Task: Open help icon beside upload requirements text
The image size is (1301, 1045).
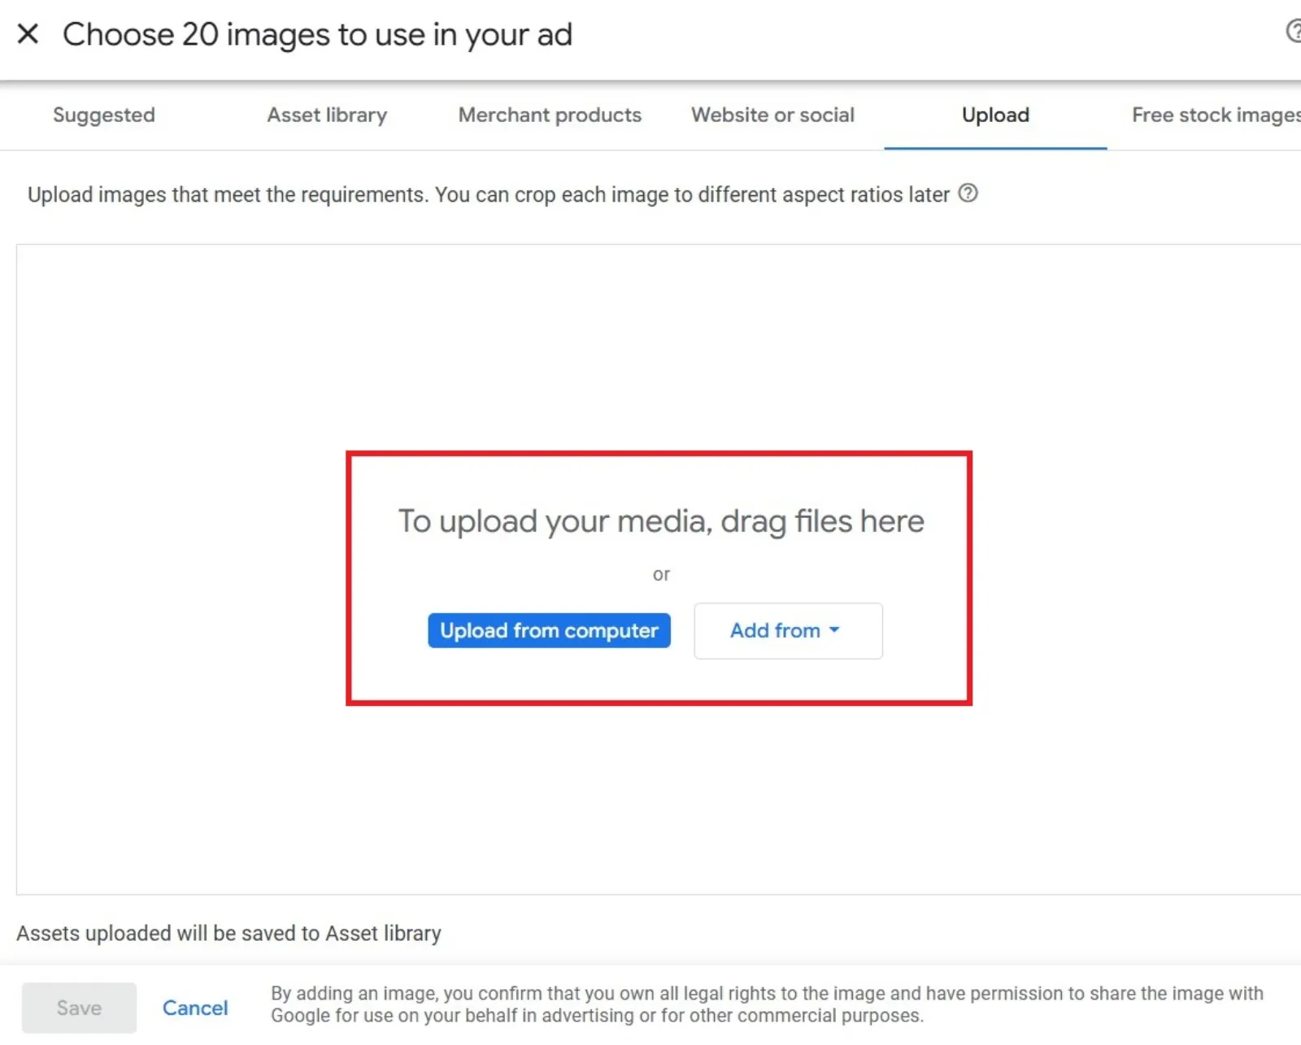Action: coord(968,194)
